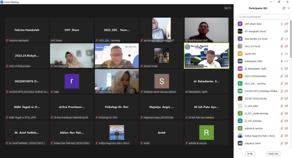Click the Zoom logo in the title bar

coord(2,2)
